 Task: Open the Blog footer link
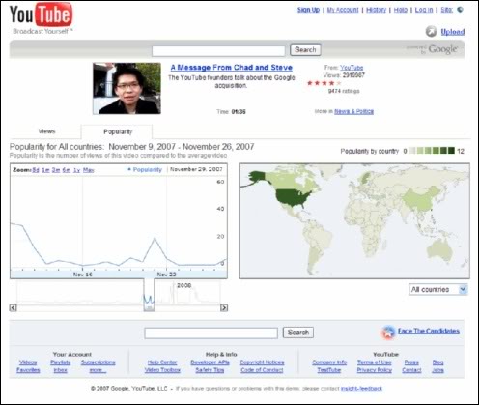tap(437, 362)
